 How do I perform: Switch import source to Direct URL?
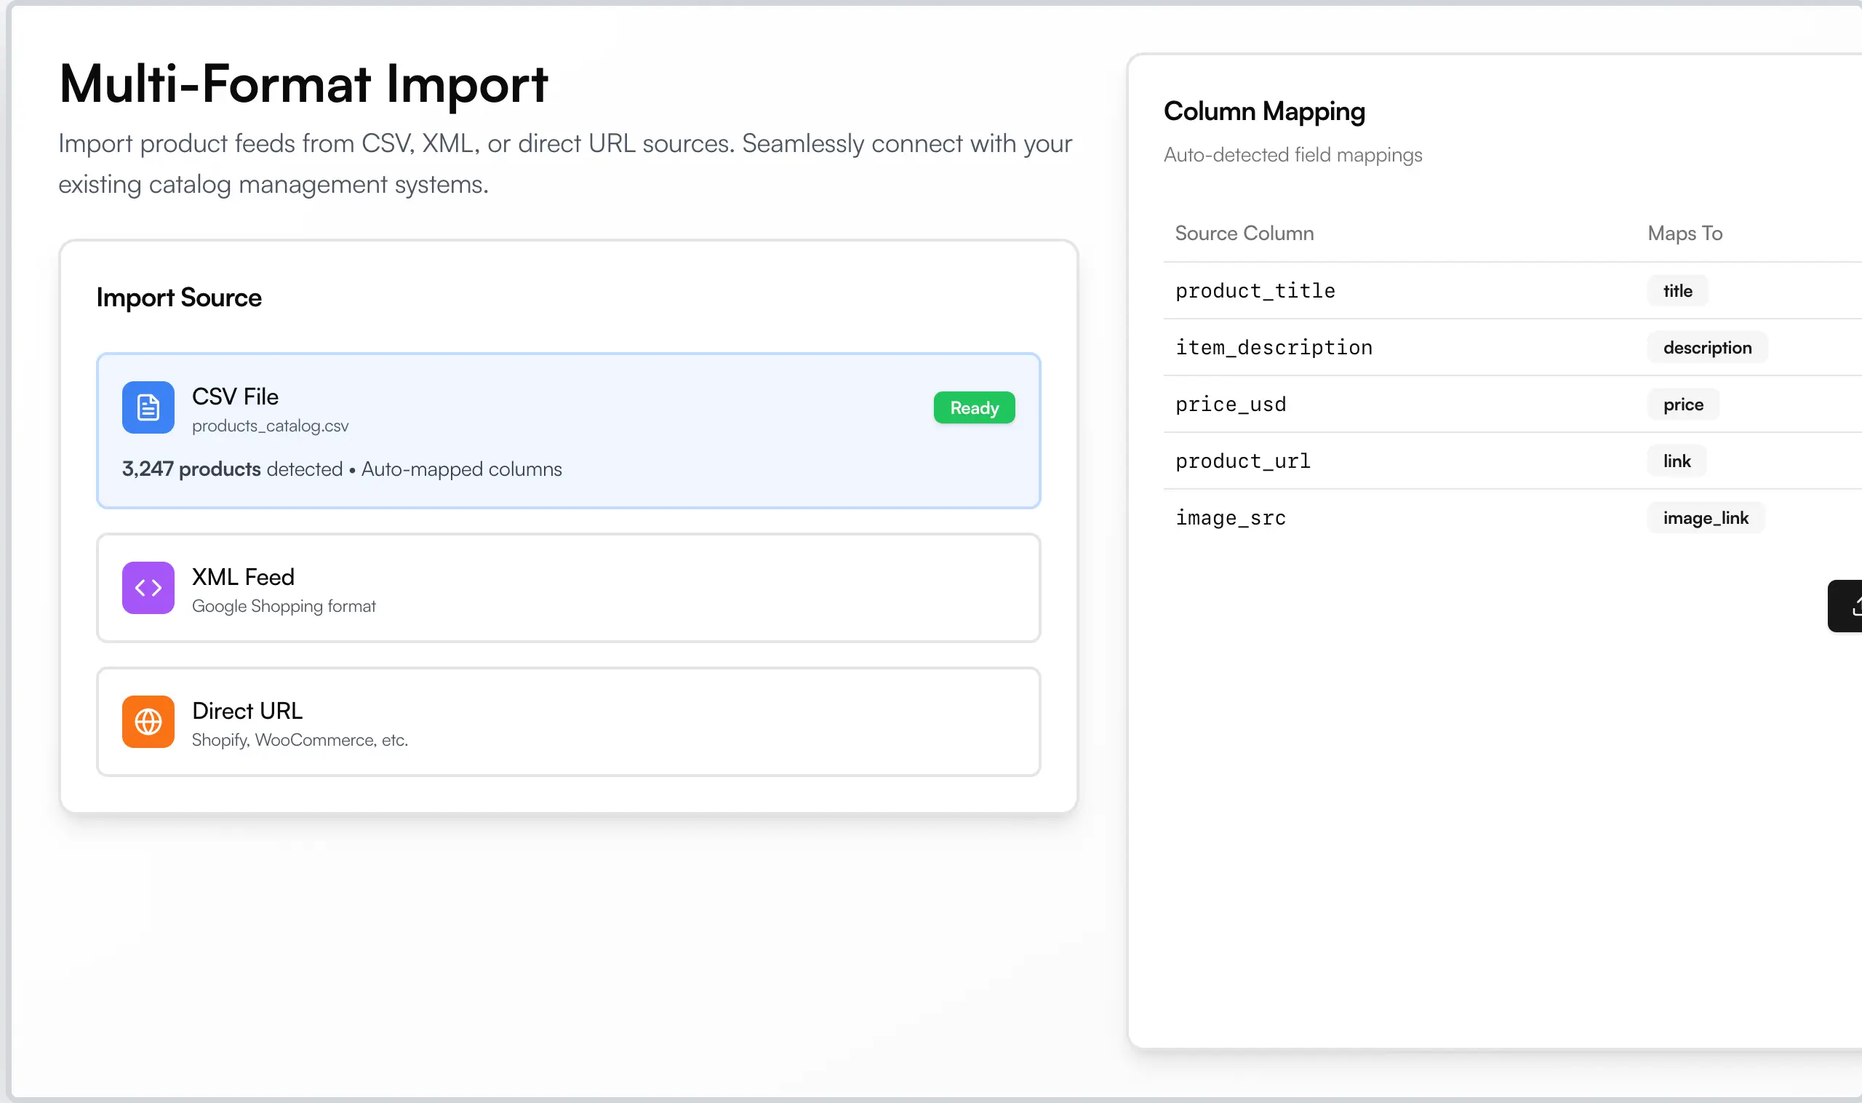click(x=568, y=721)
